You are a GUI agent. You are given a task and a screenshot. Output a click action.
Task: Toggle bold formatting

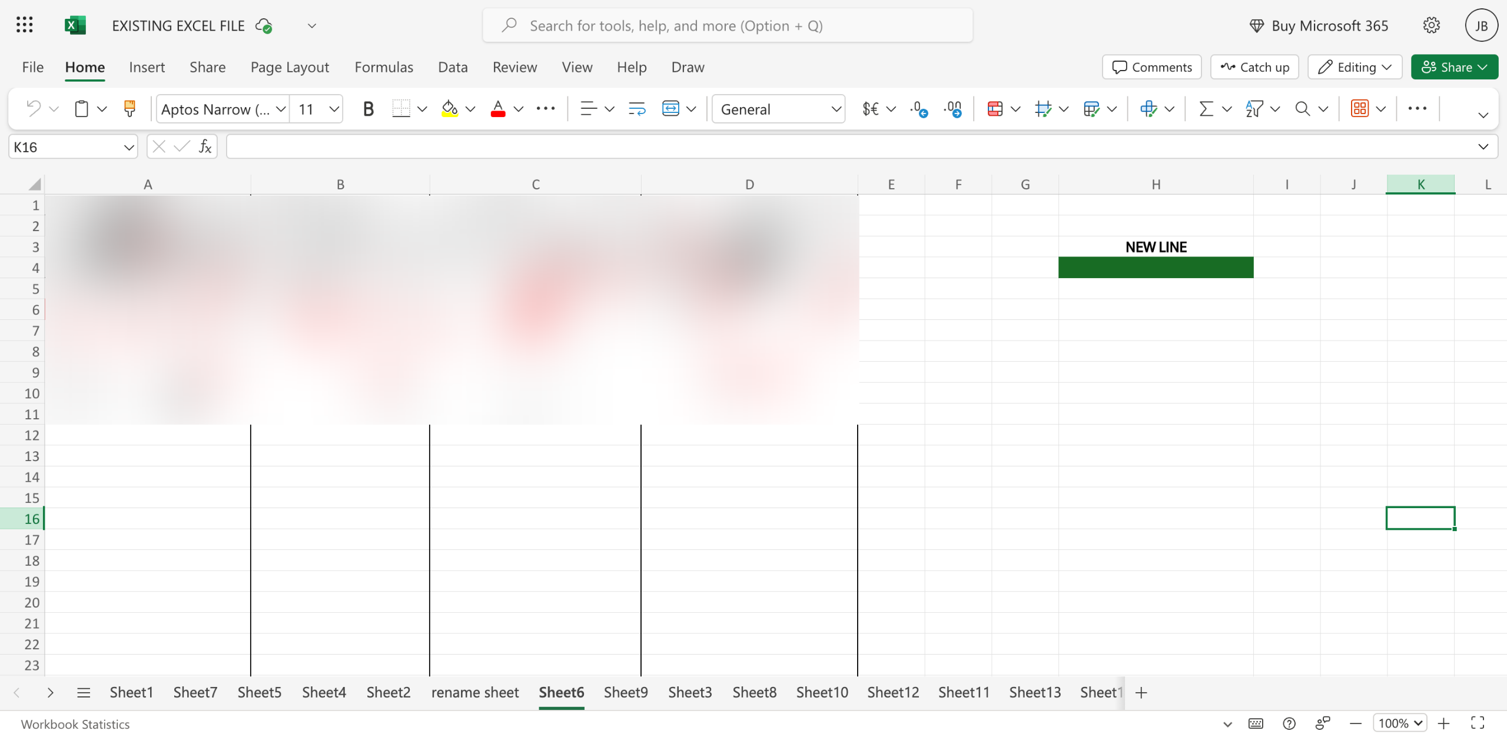pos(368,109)
